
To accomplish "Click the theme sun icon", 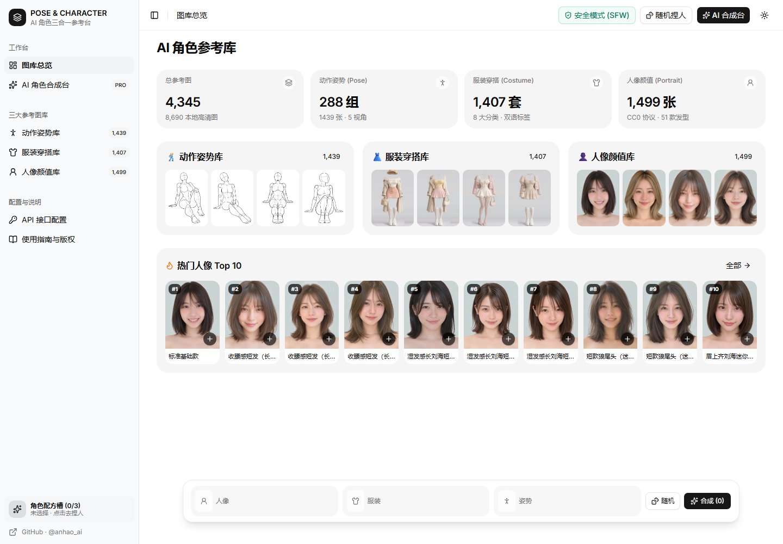I will pos(765,15).
